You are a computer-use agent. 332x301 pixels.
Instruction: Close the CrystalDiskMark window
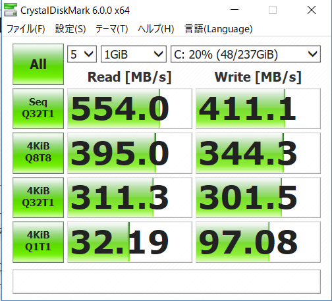coord(312,10)
